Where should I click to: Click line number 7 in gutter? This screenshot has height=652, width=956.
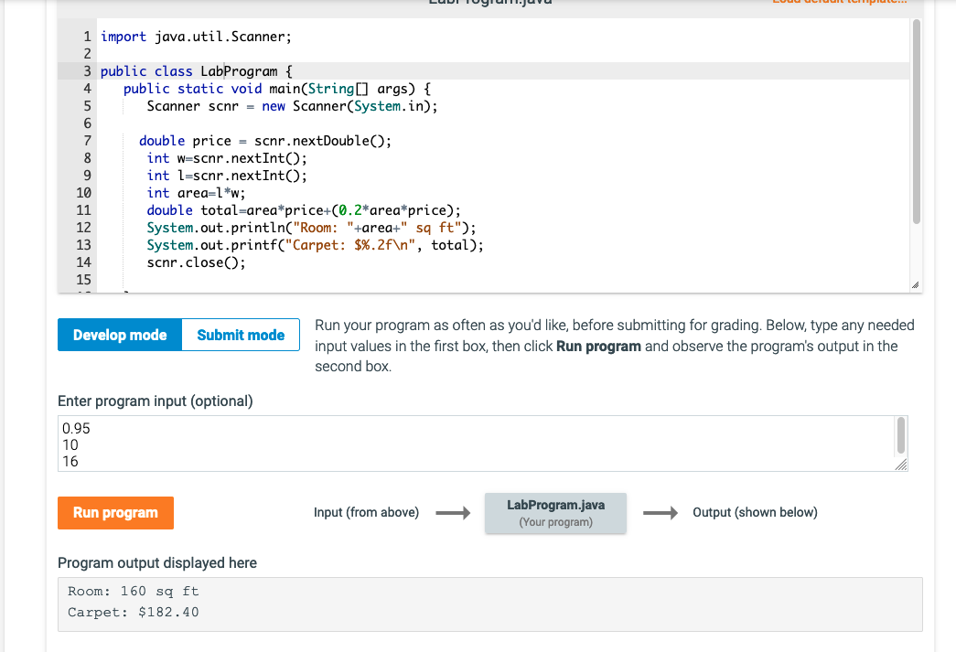[x=87, y=141]
